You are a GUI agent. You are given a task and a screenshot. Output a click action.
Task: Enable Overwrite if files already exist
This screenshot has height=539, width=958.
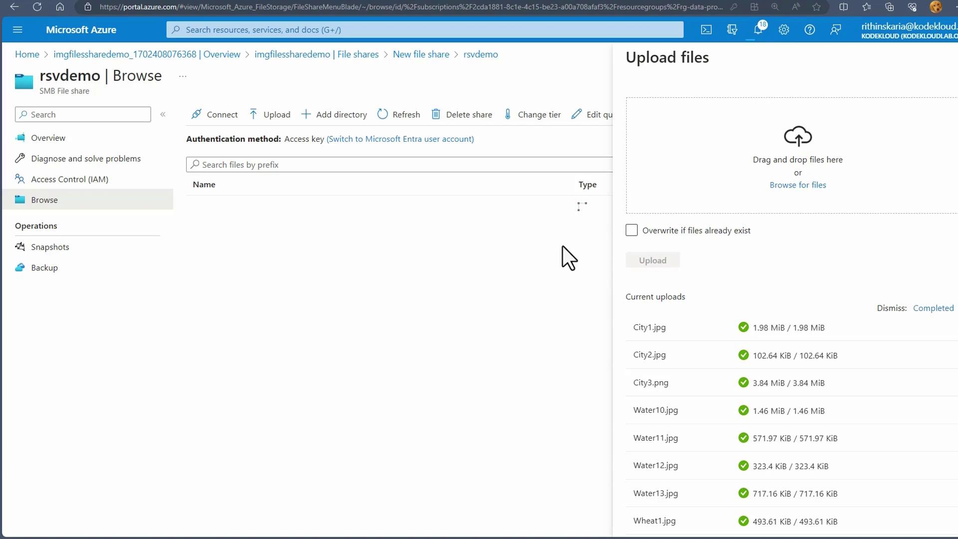click(632, 230)
